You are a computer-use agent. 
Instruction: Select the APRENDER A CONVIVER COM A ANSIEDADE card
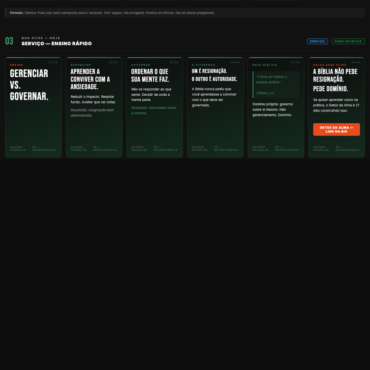94,107
